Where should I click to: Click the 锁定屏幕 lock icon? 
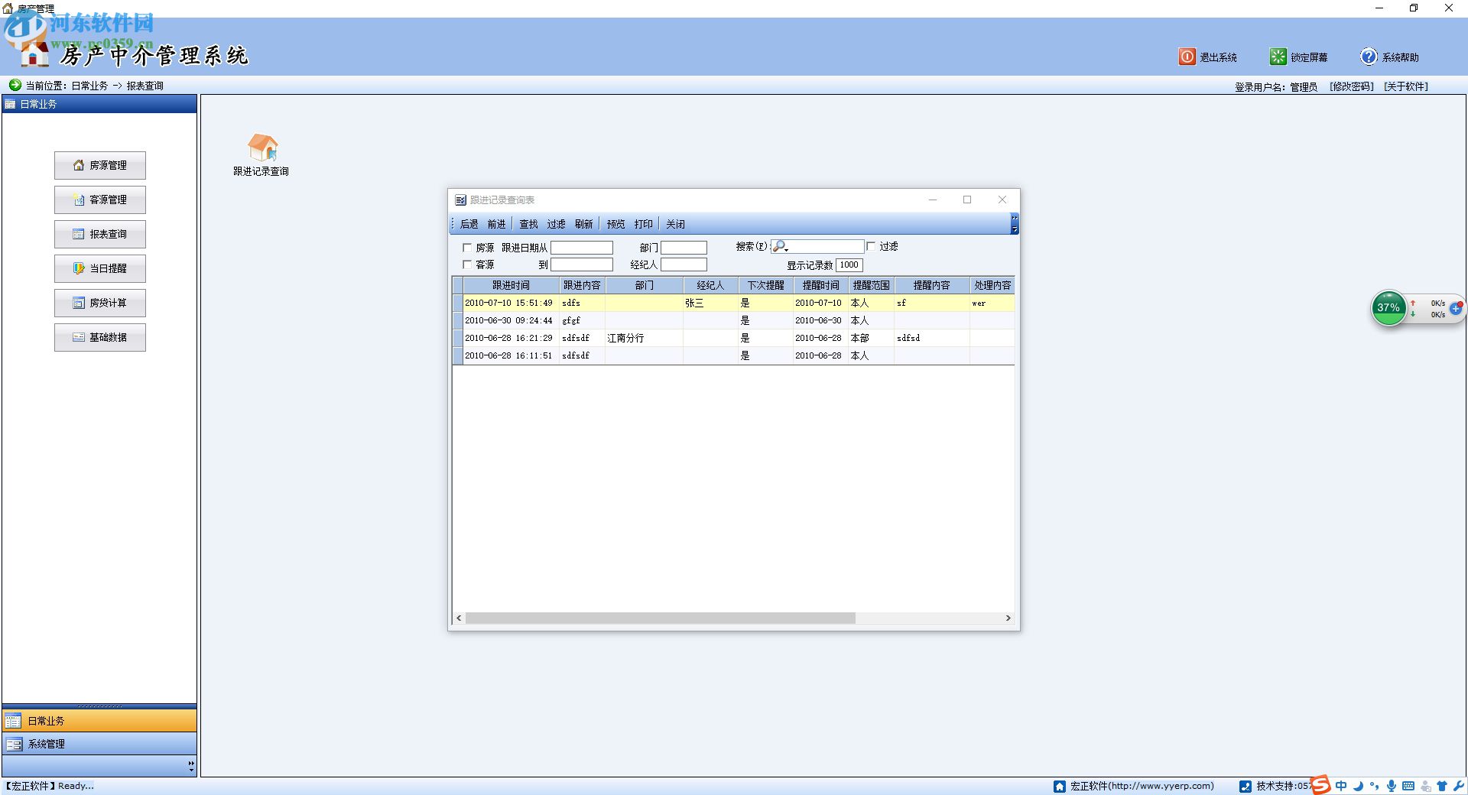[x=1278, y=57]
